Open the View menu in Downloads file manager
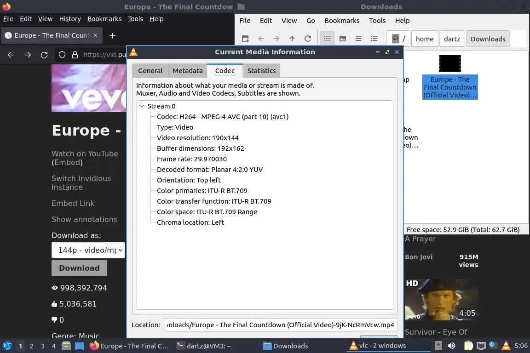This screenshot has width=530, height=353. (x=289, y=21)
